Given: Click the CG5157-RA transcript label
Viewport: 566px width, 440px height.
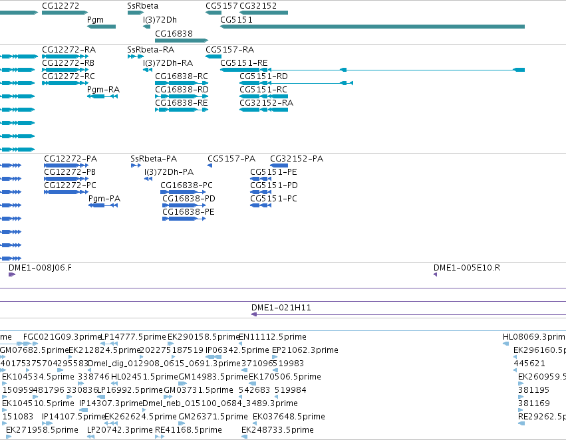Looking at the screenshot, I should coord(230,50).
